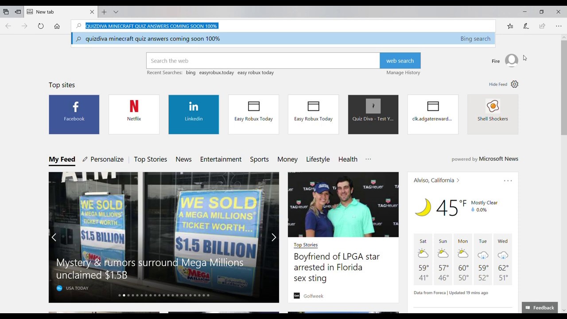Open the clk.adgatereward top site tile

(433, 114)
